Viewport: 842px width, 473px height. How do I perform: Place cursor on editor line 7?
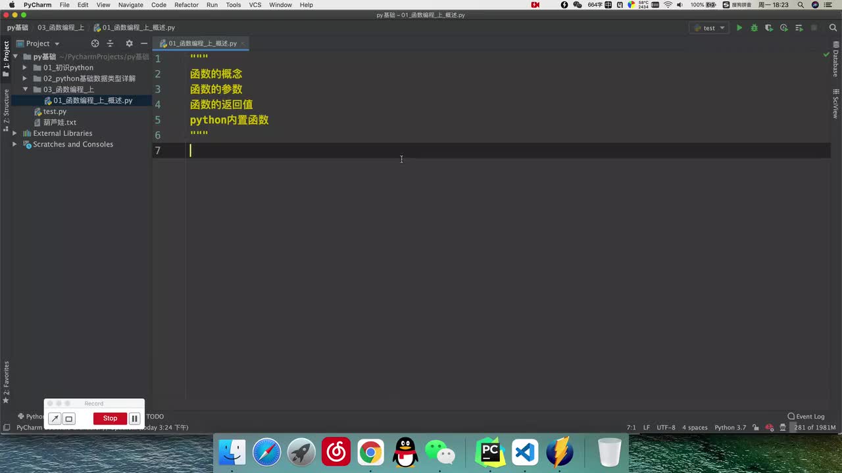pos(508,150)
